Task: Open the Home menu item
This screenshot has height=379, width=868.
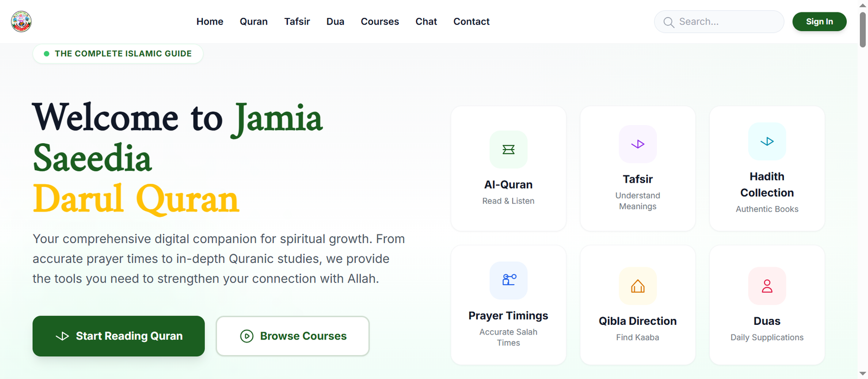Action: pyautogui.click(x=210, y=22)
